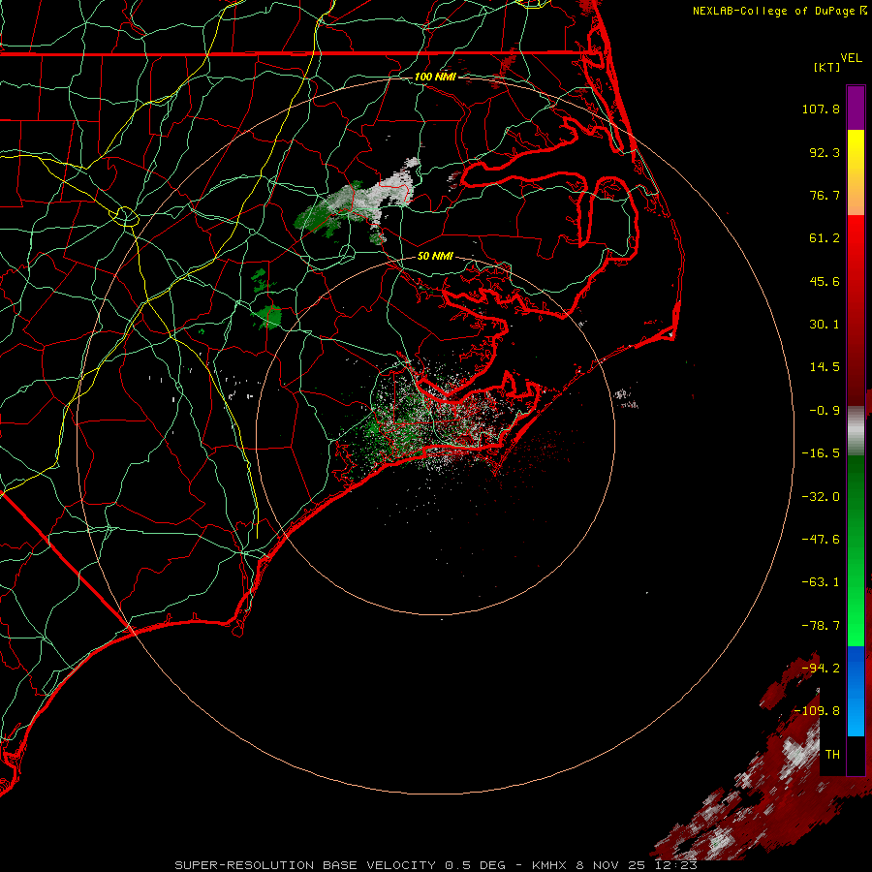Click the -0.9 velocity scale value
This screenshot has width=872, height=872.
pos(825,411)
